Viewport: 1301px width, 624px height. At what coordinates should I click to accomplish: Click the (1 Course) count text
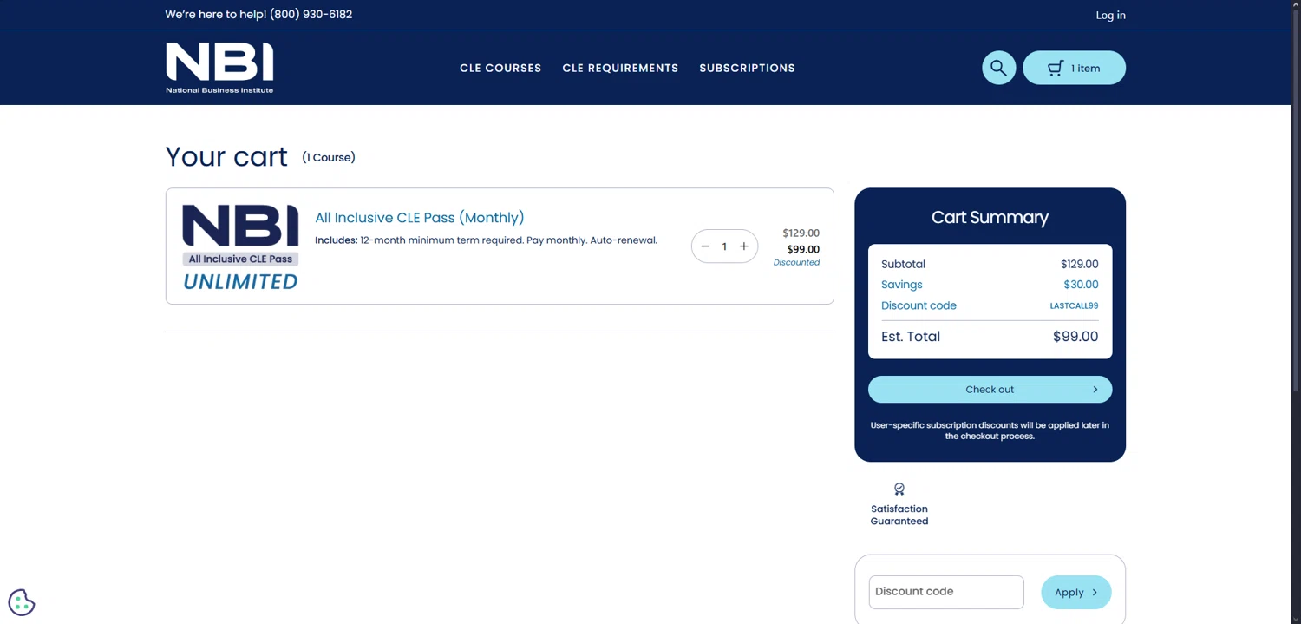pos(329,157)
